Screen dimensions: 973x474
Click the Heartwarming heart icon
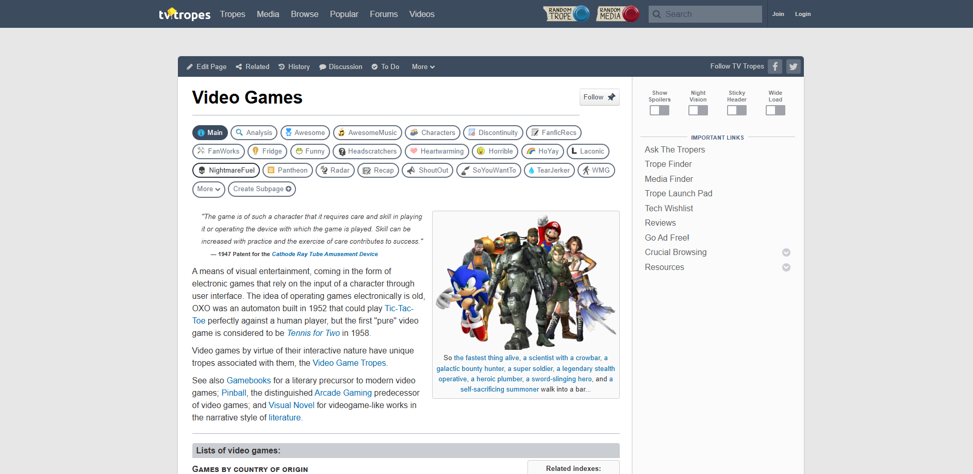(x=414, y=151)
